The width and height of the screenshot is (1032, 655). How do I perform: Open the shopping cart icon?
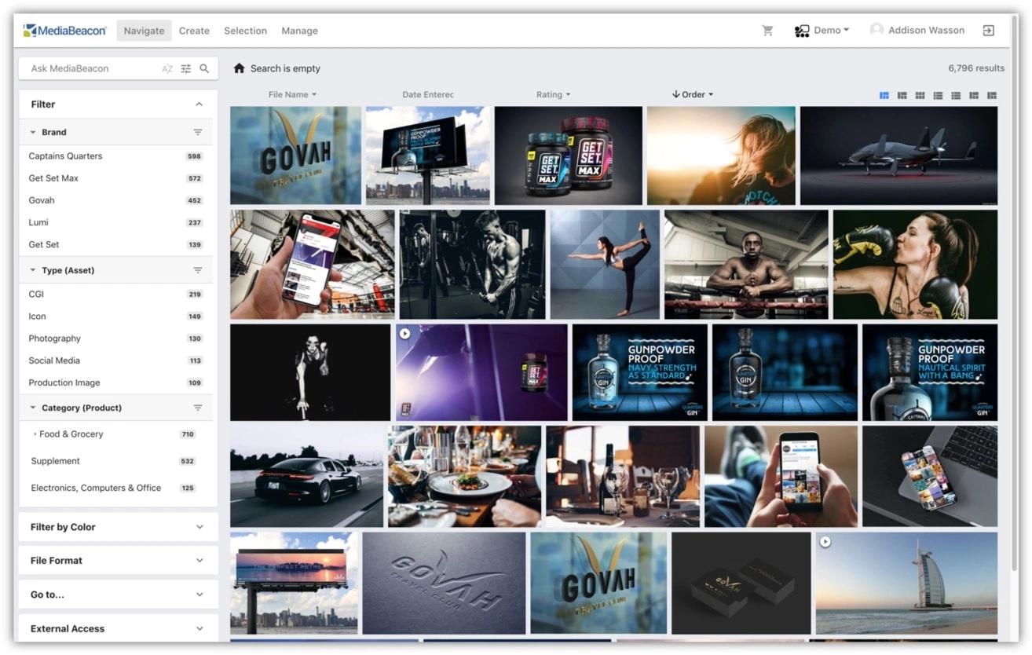(x=767, y=31)
